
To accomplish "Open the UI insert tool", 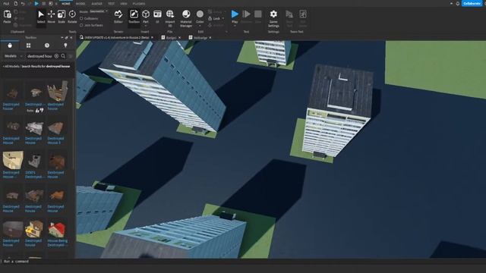I will pyautogui.click(x=157, y=17).
